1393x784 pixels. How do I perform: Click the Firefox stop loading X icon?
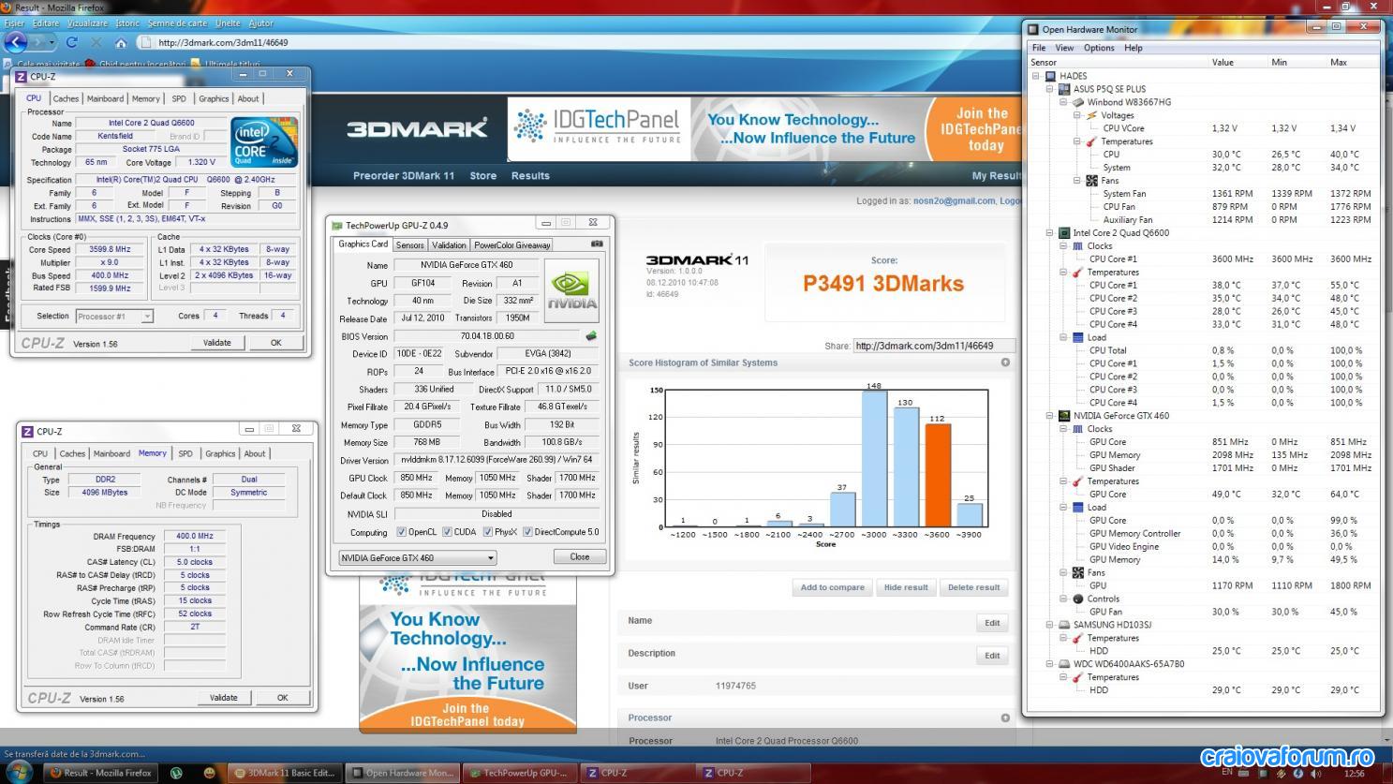coord(96,42)
